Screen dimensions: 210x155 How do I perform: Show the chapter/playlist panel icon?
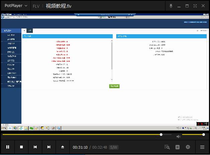click(x=178, y=147)
